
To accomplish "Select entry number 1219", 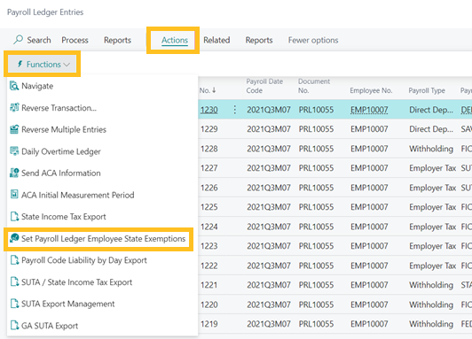I will [208, 324].
